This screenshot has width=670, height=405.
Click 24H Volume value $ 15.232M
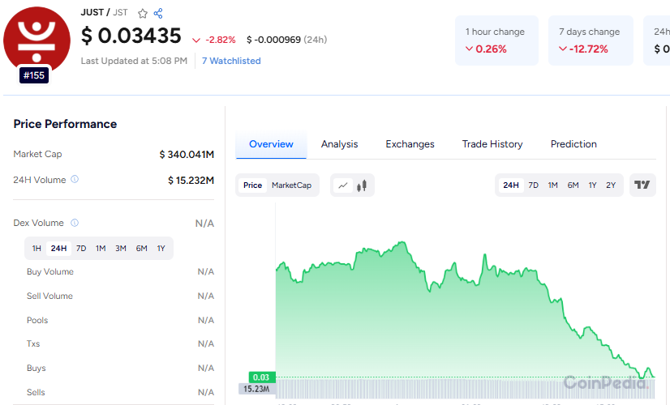(191, 181)
